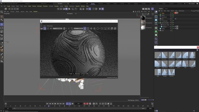This screenshot has height=112, width=199.
Task: Toggle the Tracer object enable checkmark
Action: click(x=173, y=13)
